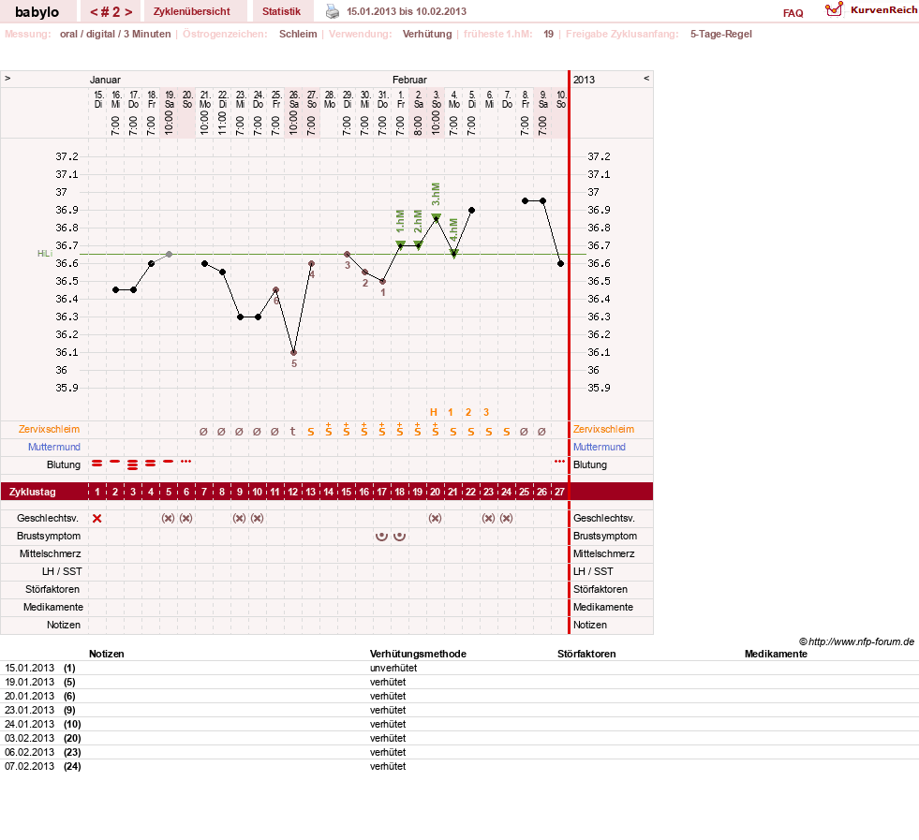Go to previous cycle with left arrow

[93, 12]
